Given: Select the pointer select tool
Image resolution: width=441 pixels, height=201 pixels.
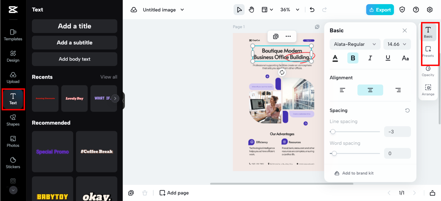Looking at the screenshot, I should (239, 10).
